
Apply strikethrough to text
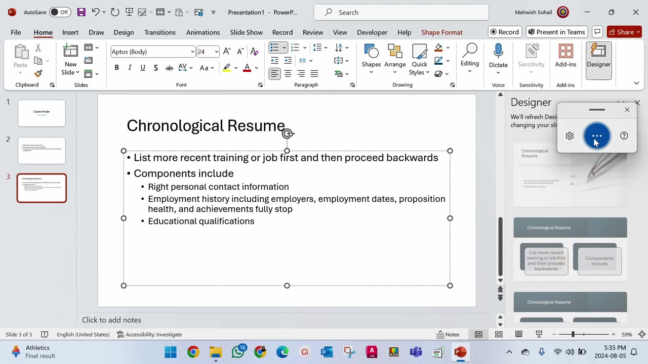169,68
